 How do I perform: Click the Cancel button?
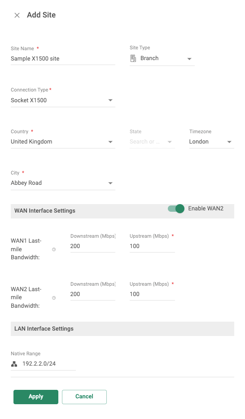[84, 397]
